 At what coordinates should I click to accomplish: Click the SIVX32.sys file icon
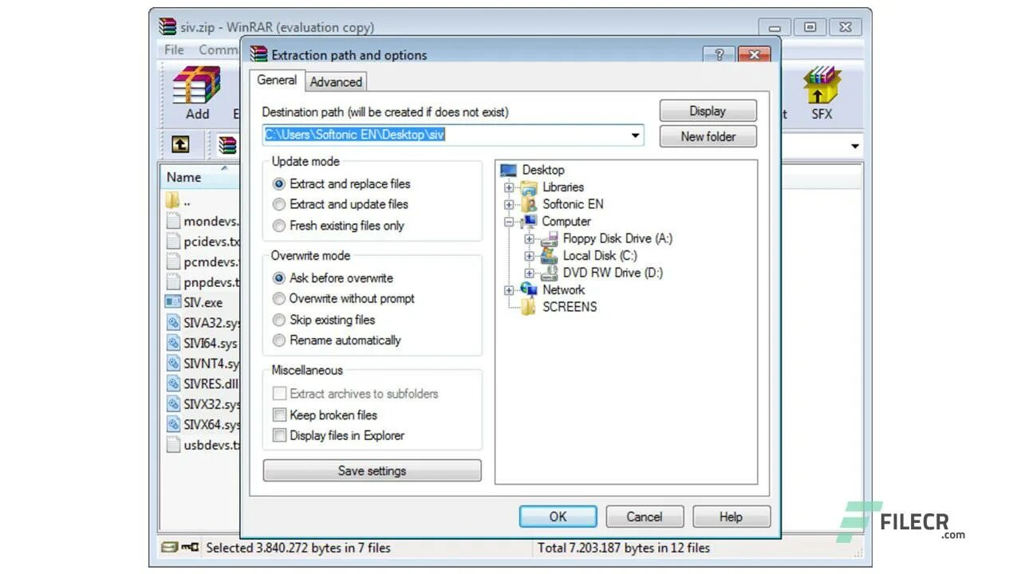[x=172, y=404]
